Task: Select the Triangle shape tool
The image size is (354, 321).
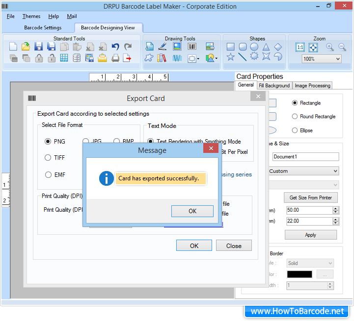Action: (266, 47)
